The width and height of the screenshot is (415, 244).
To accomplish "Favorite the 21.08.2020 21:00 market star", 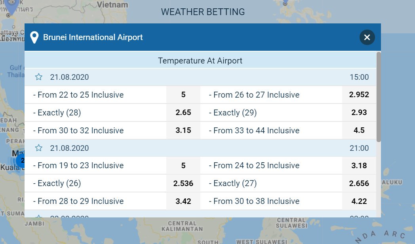I will pos(39,148).
